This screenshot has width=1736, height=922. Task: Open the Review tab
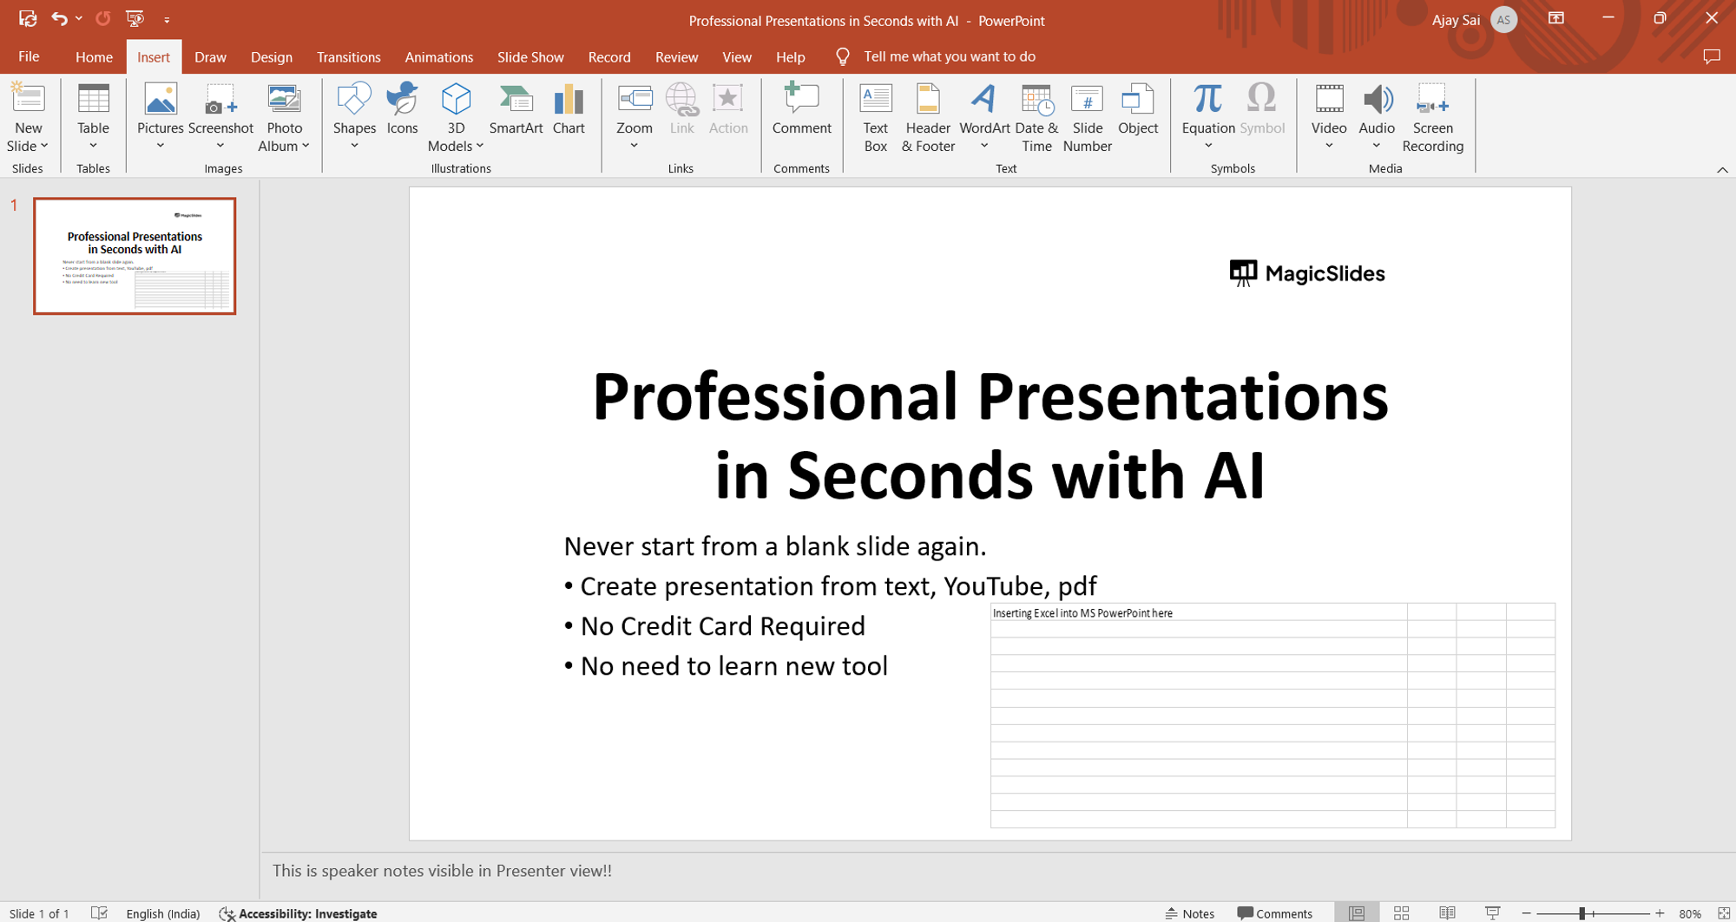coord(676,56)
